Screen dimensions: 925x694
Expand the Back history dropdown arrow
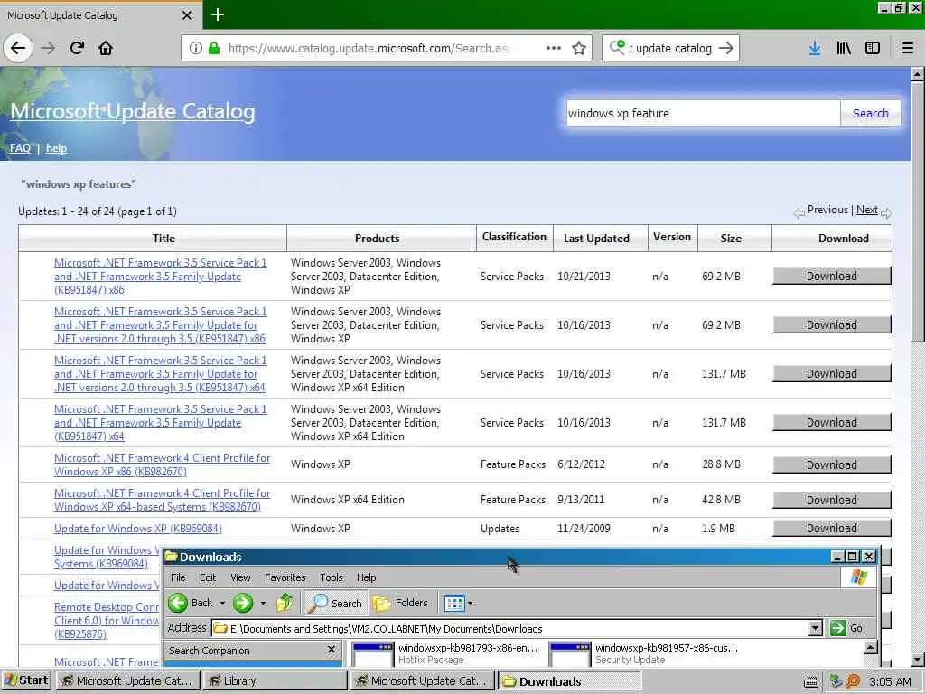222,603
